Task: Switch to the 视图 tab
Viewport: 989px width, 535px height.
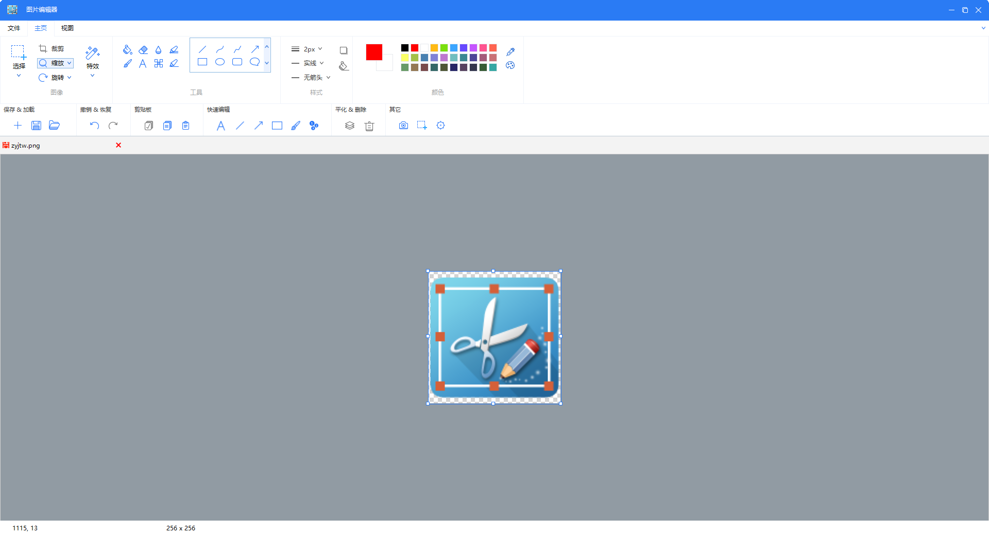Action: [67, 28]
